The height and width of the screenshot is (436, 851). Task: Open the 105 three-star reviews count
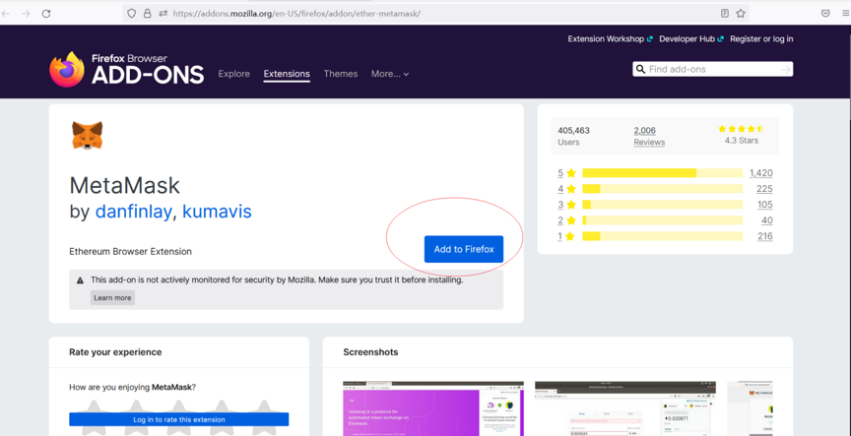click(764, 205)
